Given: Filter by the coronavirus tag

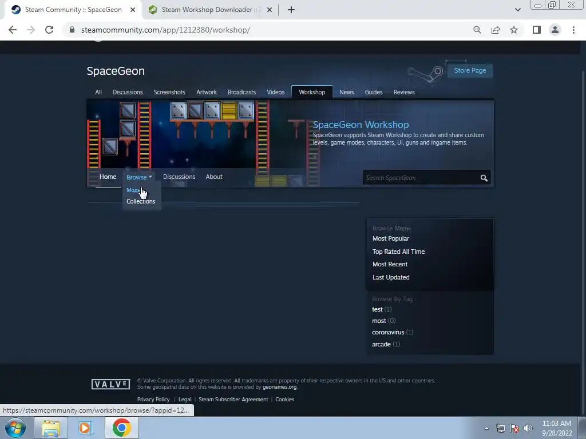Looking at the screenshot, I should [x=388, y=332].
